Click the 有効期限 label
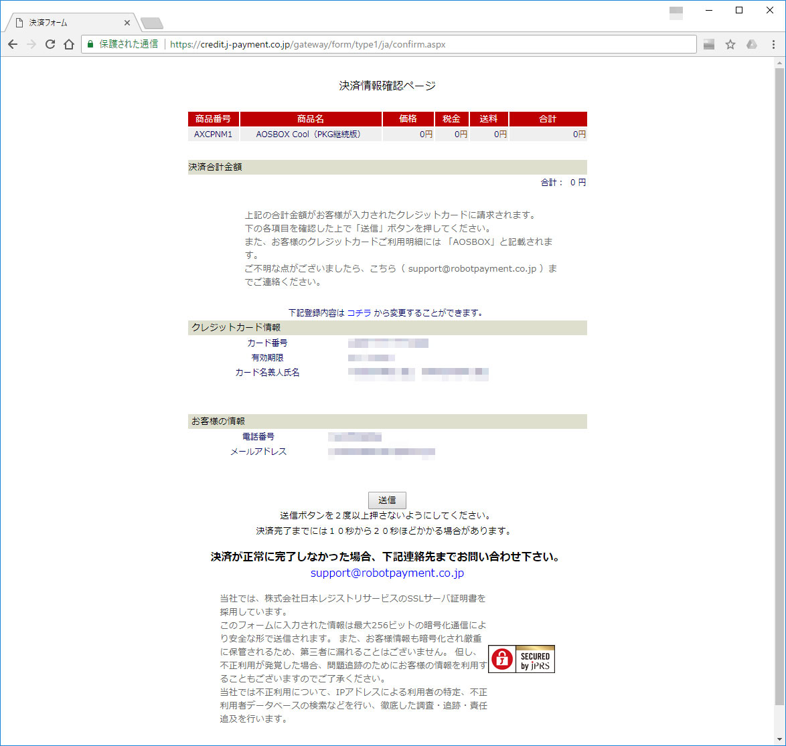The height and width of the screenshot is (746, 786). pyautogui.click(x=267, y=358)
